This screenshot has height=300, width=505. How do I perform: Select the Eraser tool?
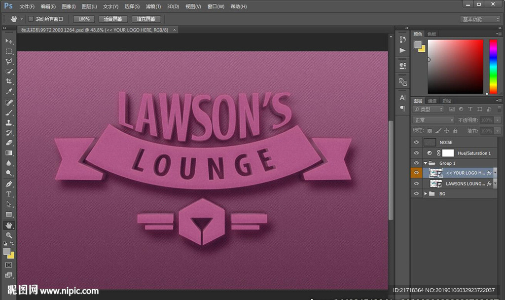[x=9, y=143]
